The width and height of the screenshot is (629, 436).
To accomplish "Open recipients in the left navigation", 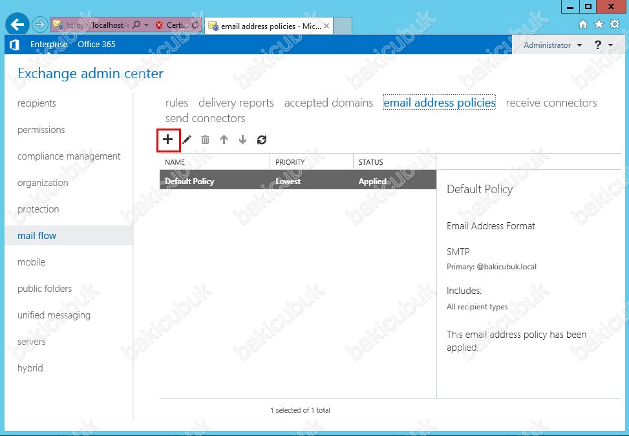I will pyautogui.click(x=36, y=103).
